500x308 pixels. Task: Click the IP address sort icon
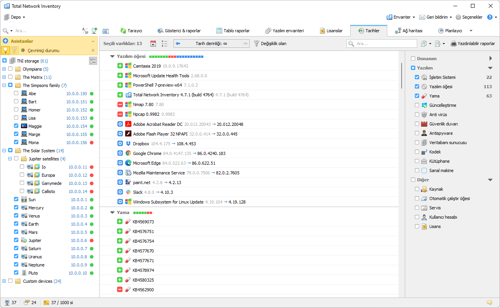85,31
